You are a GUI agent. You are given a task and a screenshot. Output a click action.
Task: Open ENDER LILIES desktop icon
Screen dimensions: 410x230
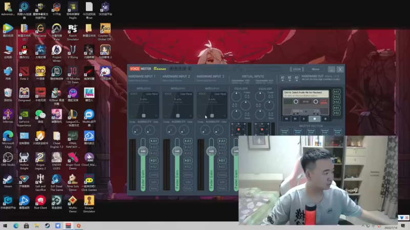[56, 161]
